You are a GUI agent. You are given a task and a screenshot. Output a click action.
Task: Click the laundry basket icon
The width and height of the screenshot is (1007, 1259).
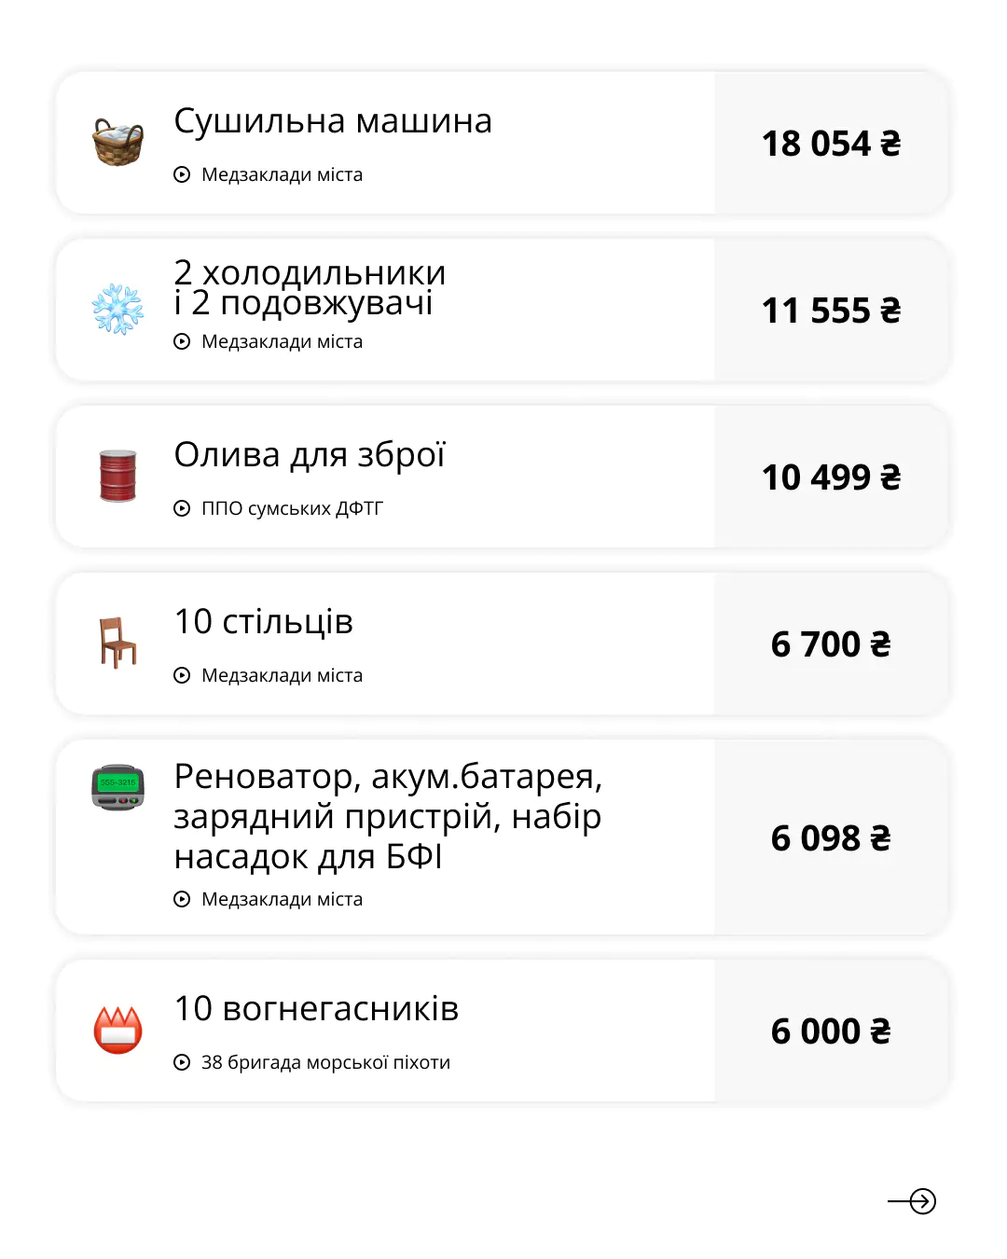click(118, 143)
